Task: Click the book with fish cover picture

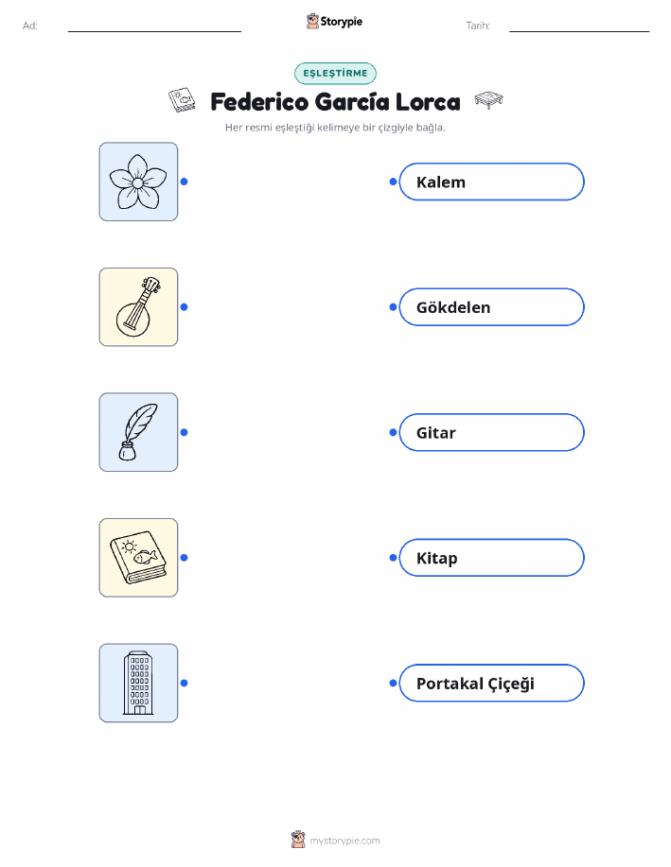Action: (x=138, y=558)
